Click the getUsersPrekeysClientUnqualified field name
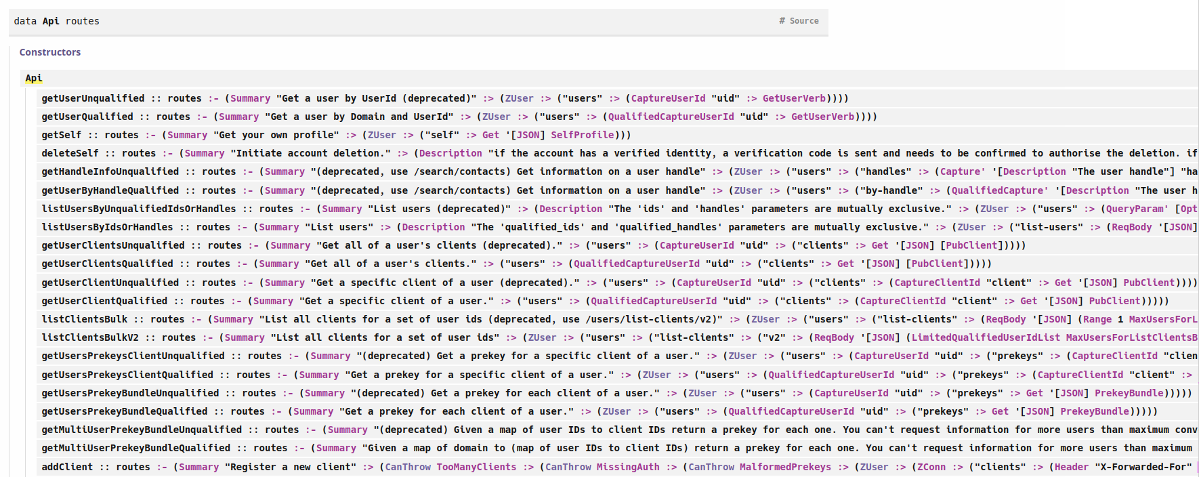 (133, 356)
